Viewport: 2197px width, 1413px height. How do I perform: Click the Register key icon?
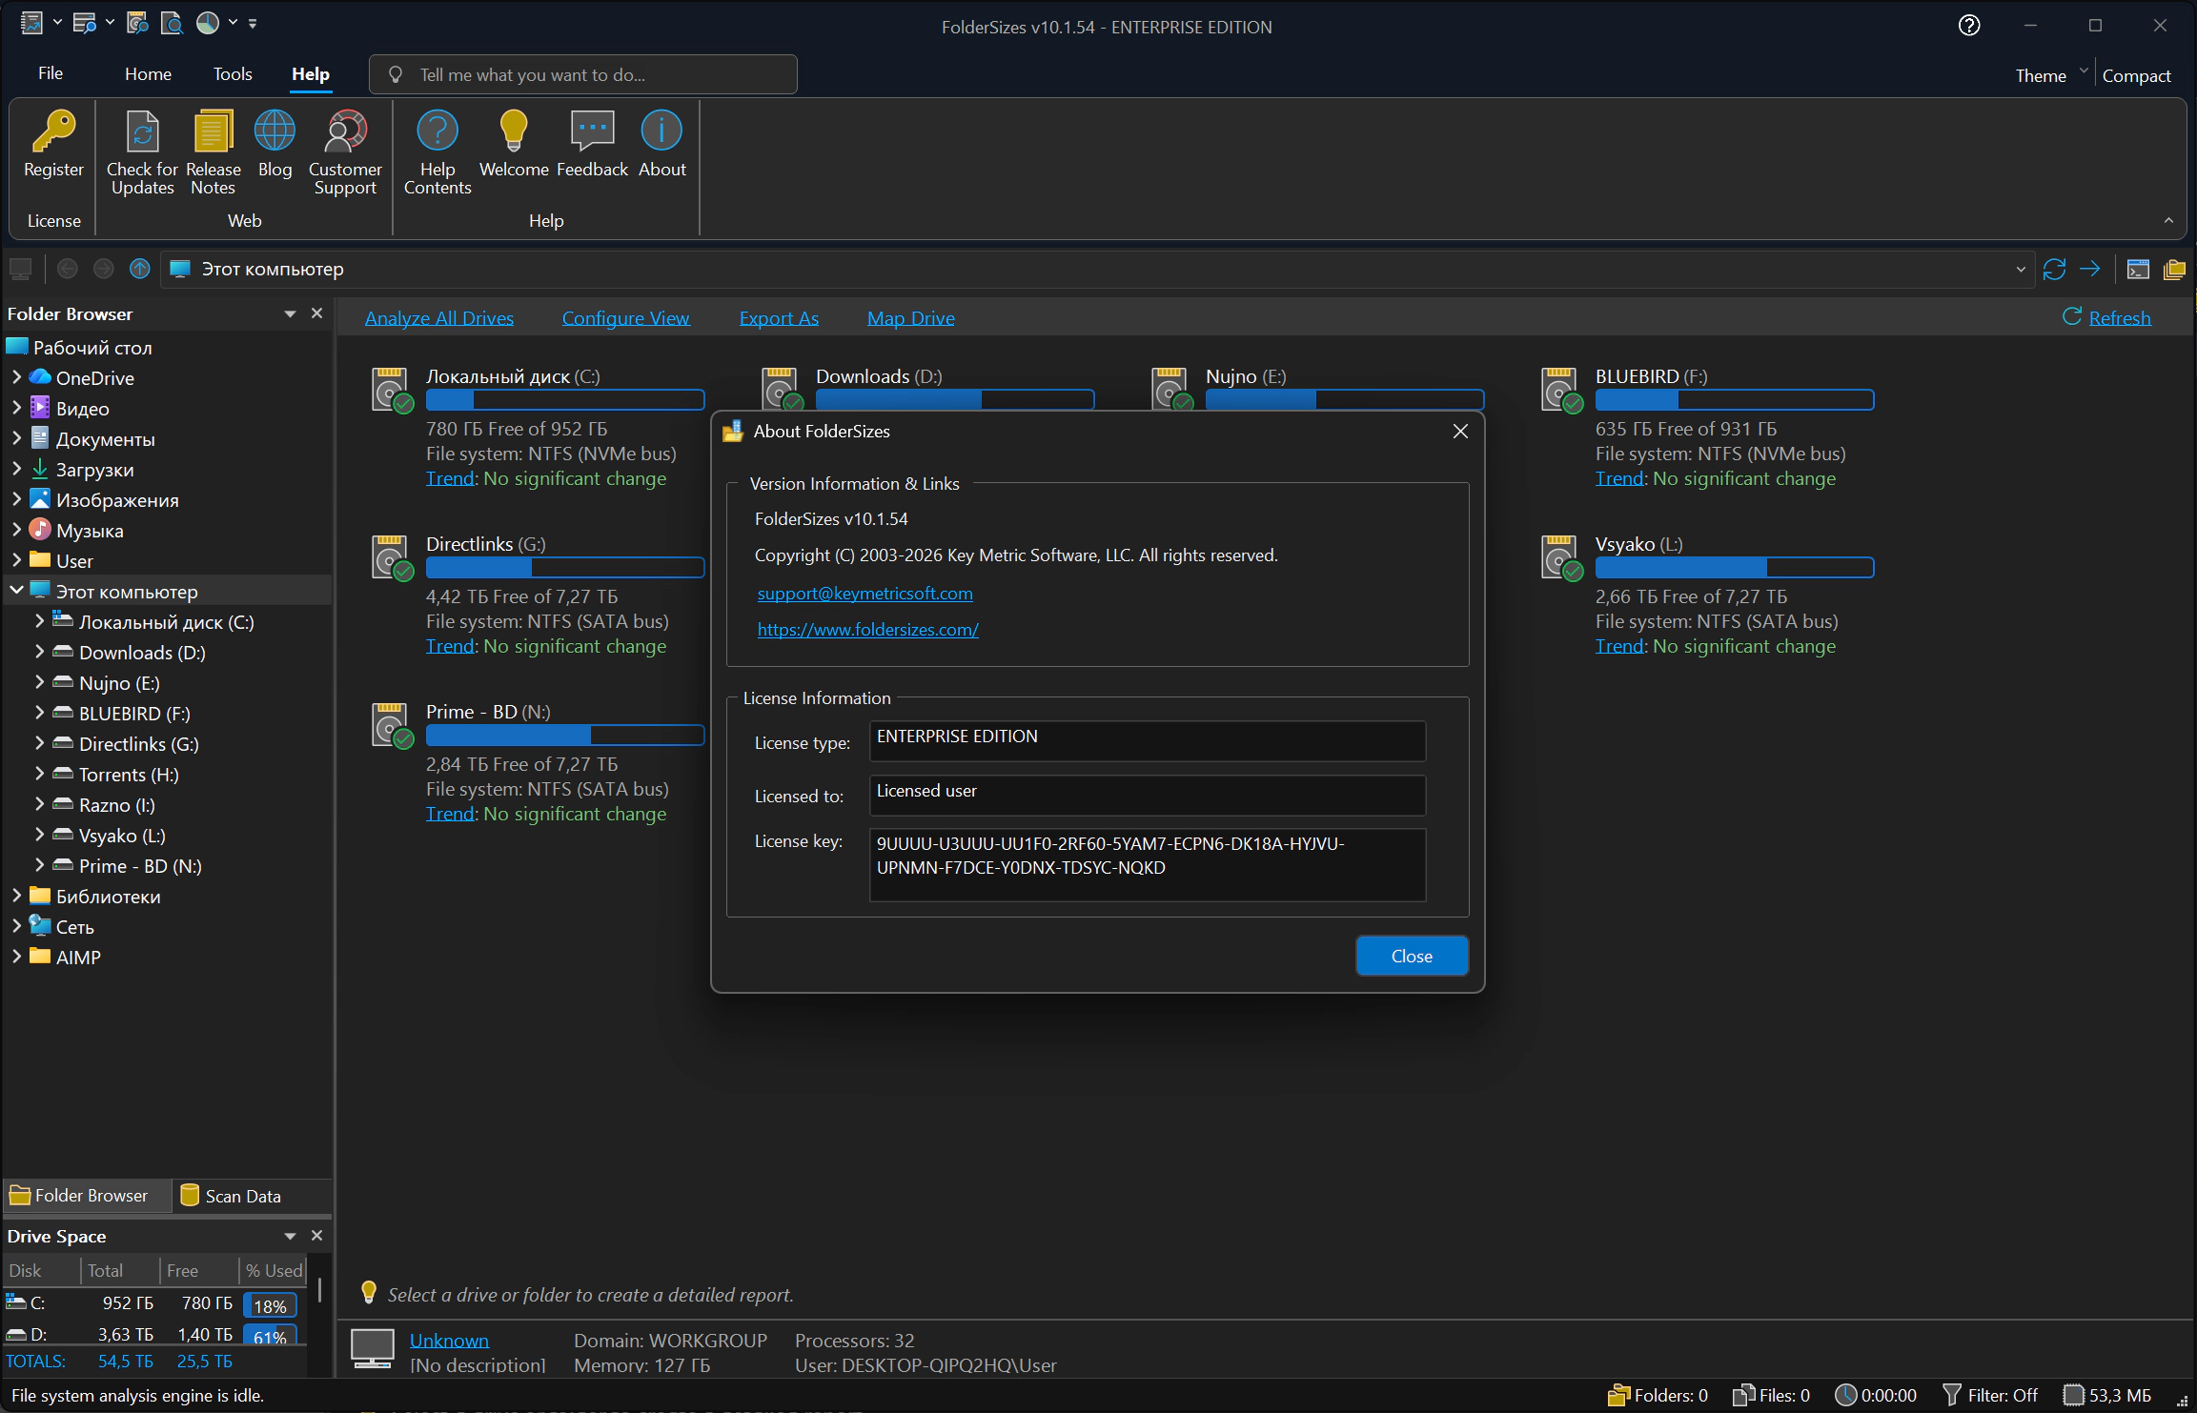(x=53, y=131)
